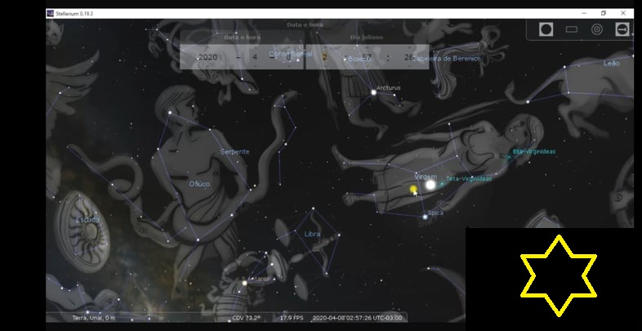Image resolution: width=642 pixels, height=331 pixels.
Task: Toggle the ocular view icon
Action: coord(546,29)
